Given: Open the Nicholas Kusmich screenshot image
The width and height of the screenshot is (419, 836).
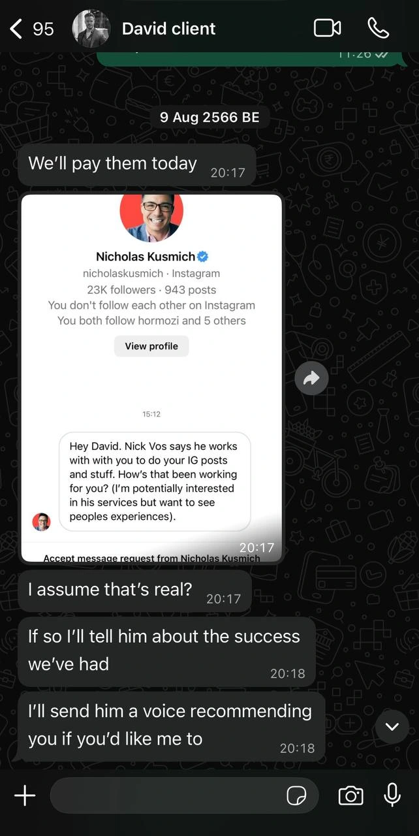Looking at the screenshot, I should (x=151, y=378).
